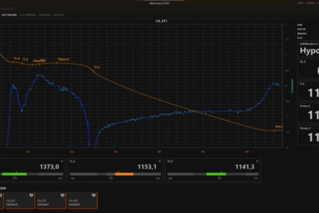Click the cup icon on CA_ST3 card
Screen dimensions: 319x213
tap(63, 195)
